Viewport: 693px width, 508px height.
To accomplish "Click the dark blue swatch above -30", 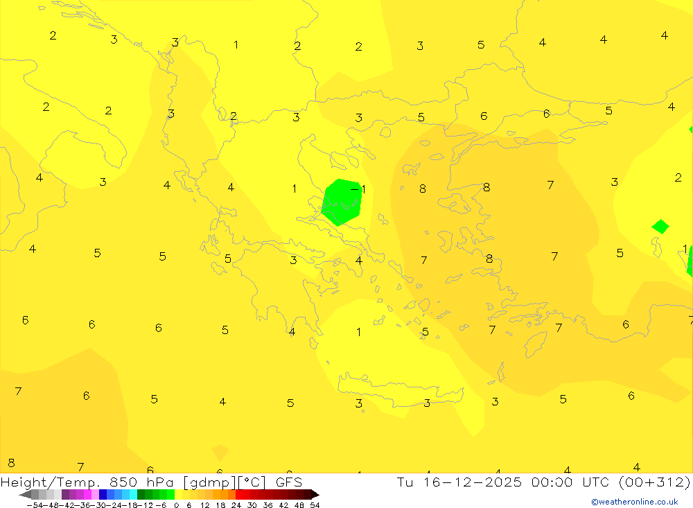I will [103, 494].
